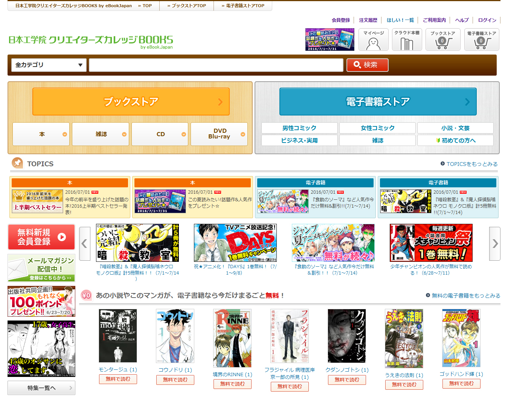Image resolution: width=508 pixels, height=398 pixels.
Task: Select the 小説・文芸 category
Action: pos(455,128)
